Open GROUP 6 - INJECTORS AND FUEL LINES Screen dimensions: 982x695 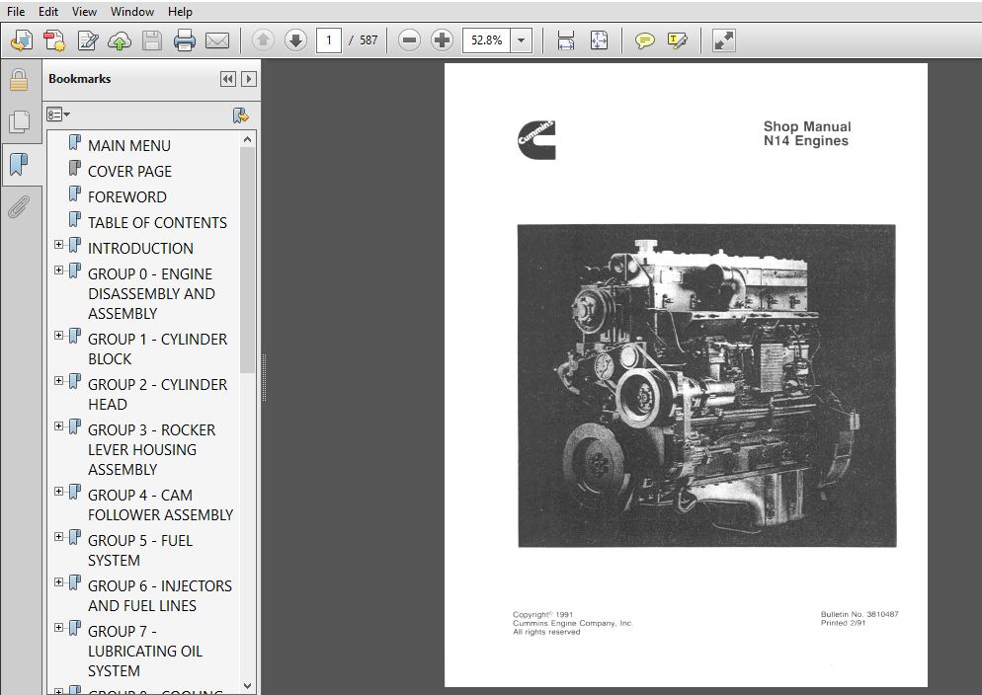[x=160, y=595]
